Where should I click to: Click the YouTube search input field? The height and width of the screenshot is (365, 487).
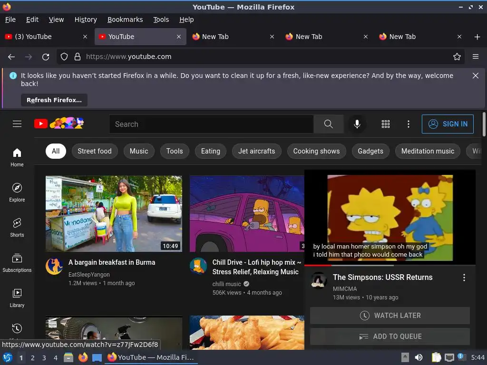(211, 124)
